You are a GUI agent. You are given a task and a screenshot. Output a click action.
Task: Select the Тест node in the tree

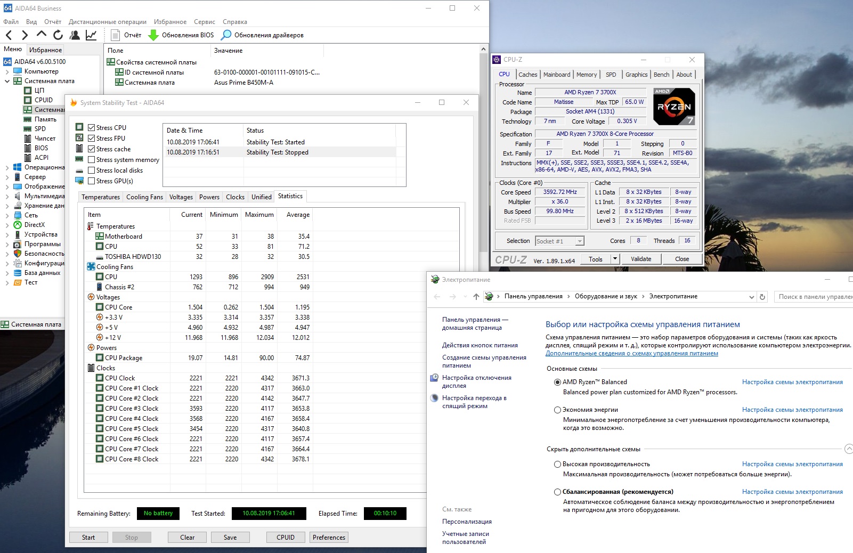click(31, 282)
